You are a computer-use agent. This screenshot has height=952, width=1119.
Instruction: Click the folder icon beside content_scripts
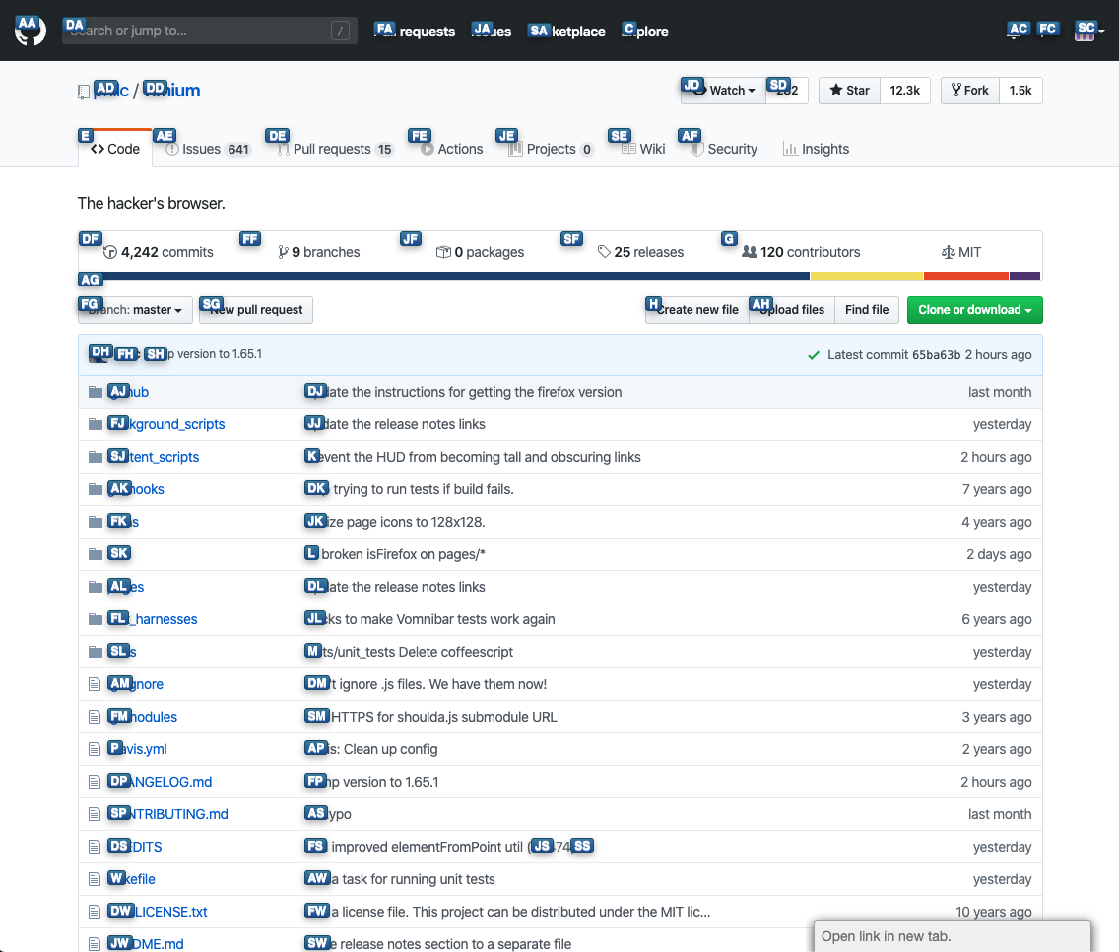click(x=95, y=456)
